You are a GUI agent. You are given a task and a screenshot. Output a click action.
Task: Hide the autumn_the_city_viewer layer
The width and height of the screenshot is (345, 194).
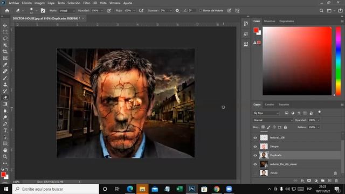coord(255,164)
